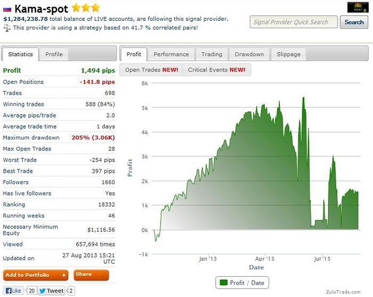Open the Drawdown tab
Viewport: 373px width, 297px height.
(249, 54)
